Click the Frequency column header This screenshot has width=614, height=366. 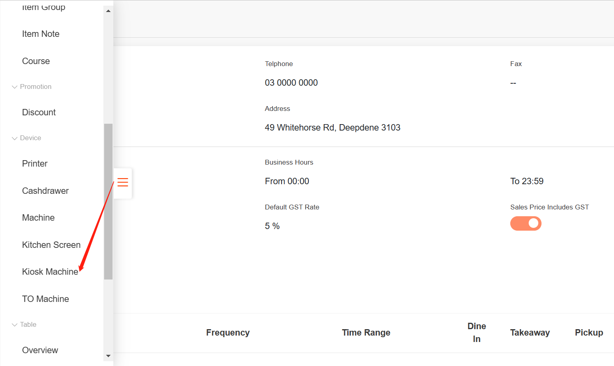[228, 333]
